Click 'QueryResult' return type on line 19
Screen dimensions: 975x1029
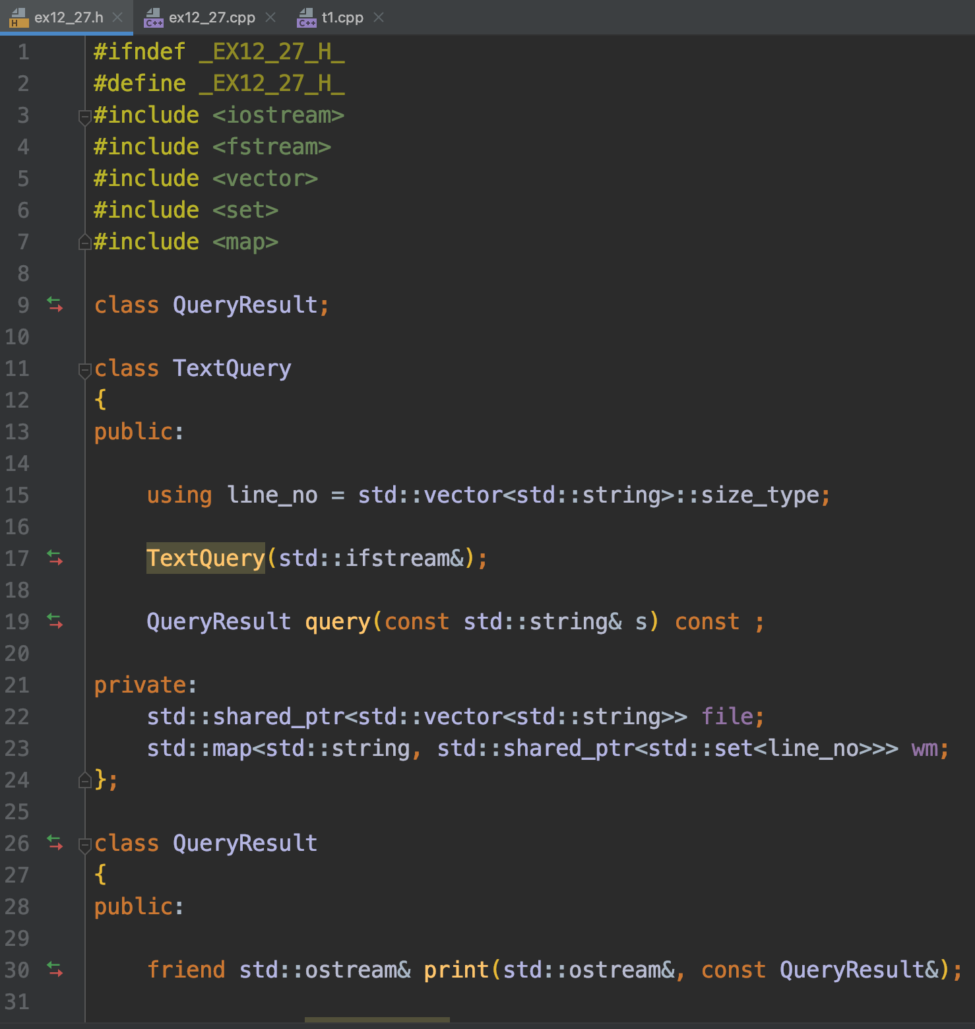click(x=219, y=622)
